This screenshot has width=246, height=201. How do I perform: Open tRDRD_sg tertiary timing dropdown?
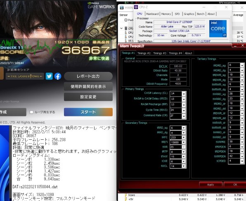242,65
